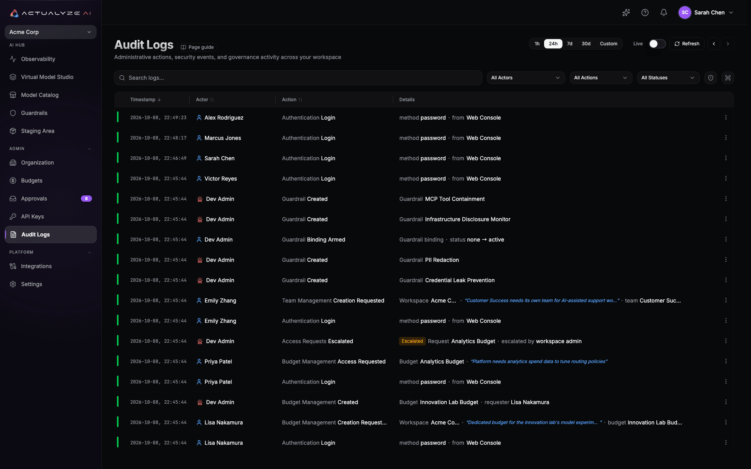Toggle the Live switch on
The width and height of the screenshot is (751, 469).
[657, 44]
